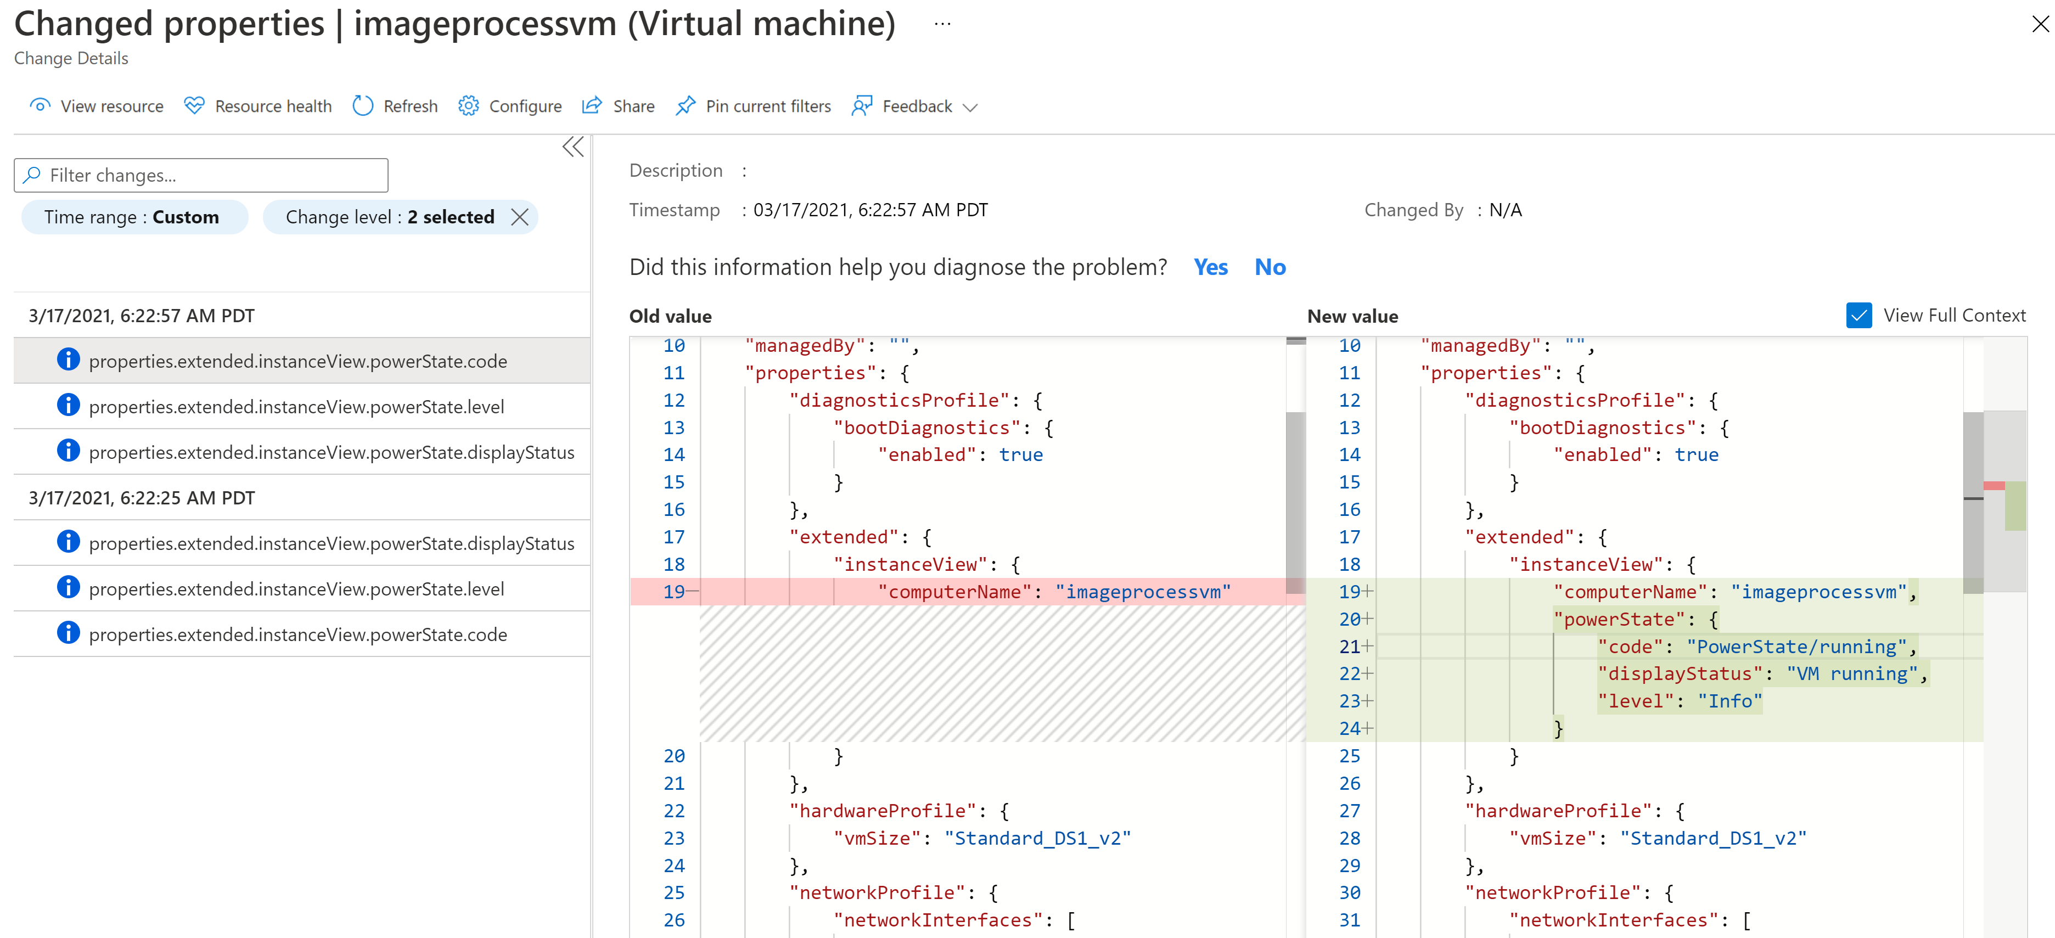The width and height of the screenshot is (2055, 938).
Task: Click the collapse panel arrow icon
Action: coord(572,148)
